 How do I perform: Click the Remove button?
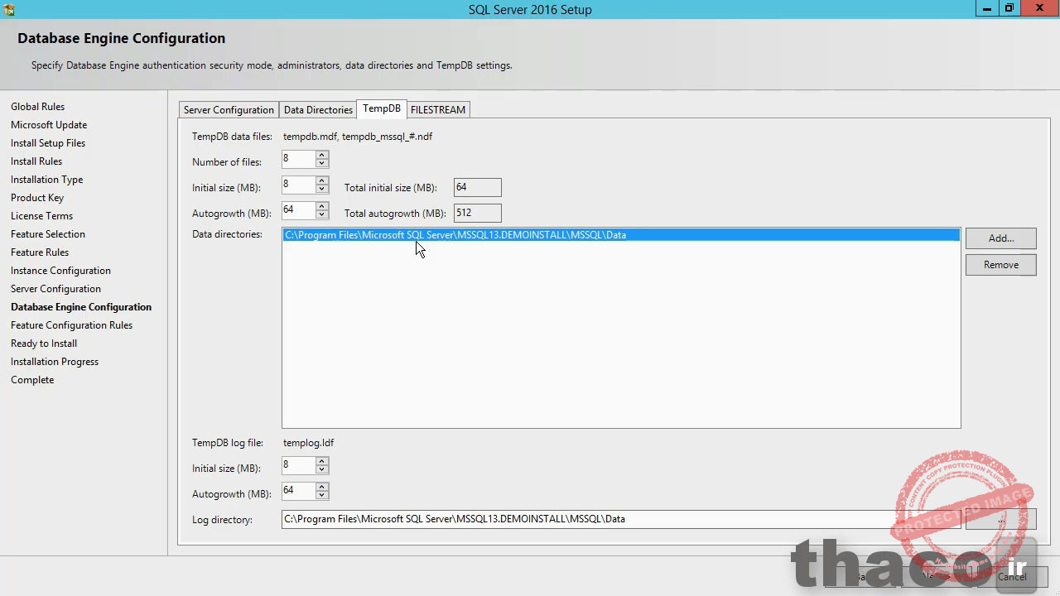(x=1000, y=264)
